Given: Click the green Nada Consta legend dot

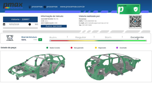Looking at the screenshot, I should tap(47, 48).
